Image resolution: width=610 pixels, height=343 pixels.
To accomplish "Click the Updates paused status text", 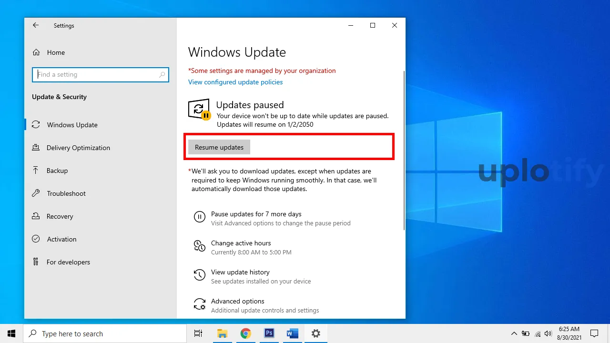I will click(250, 105).
